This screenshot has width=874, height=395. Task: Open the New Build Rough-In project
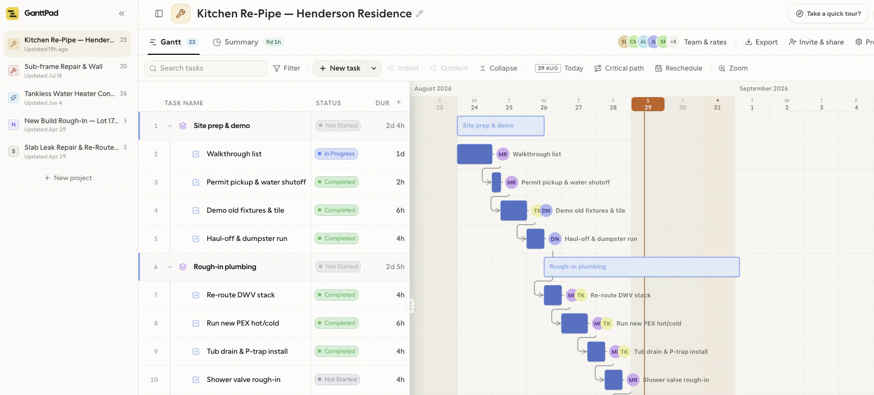68,125
